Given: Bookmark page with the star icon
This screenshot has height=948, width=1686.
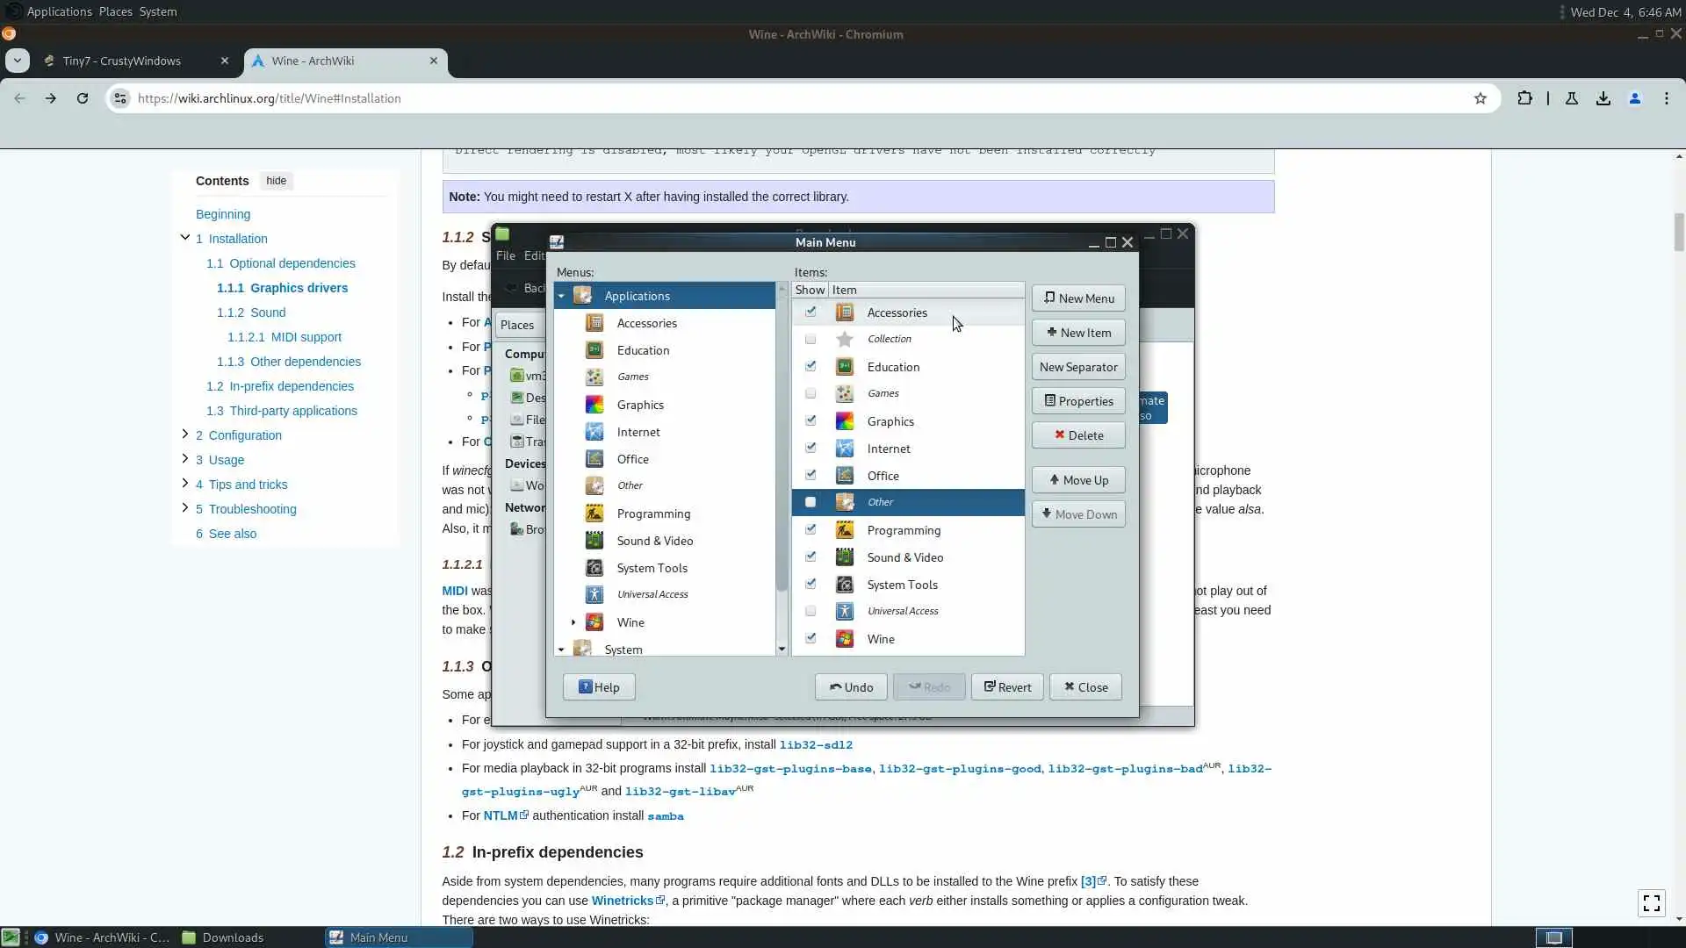Looking at the screenshot, I should tap(1481, 98).
